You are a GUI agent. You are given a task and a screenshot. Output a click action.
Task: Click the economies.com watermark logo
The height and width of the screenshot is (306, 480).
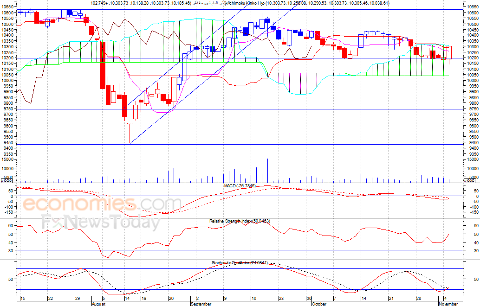click(x=102, y=204)
